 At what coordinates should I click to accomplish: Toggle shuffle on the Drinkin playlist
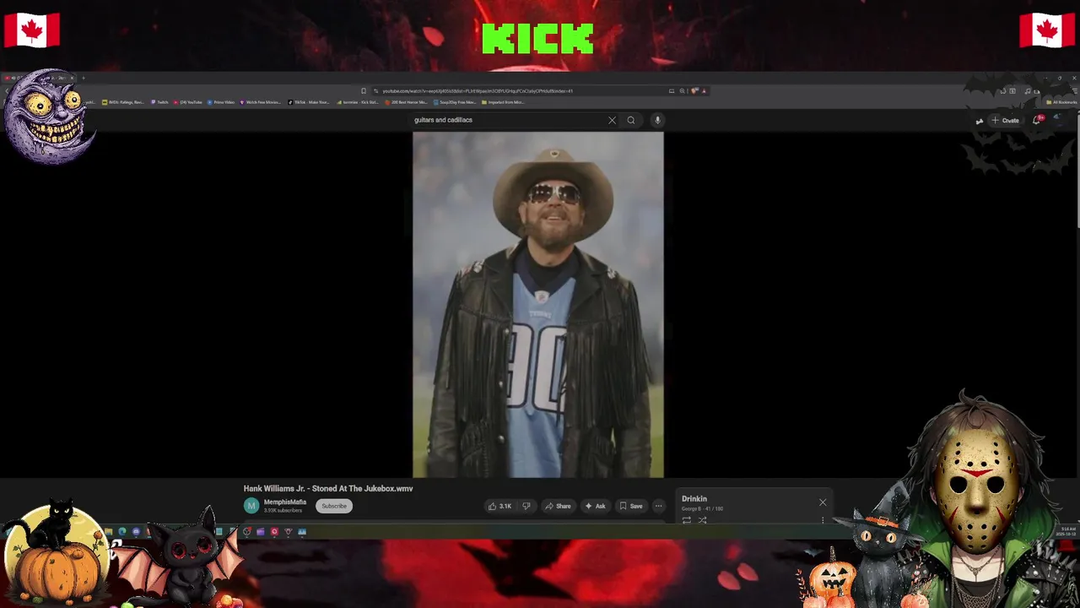tap(702, 520)
